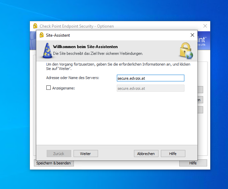Image resolution: width=228 pixels, height=189 pixels.
Task: Click the disabled Zurück button
Action: click(x=59, y=154)
